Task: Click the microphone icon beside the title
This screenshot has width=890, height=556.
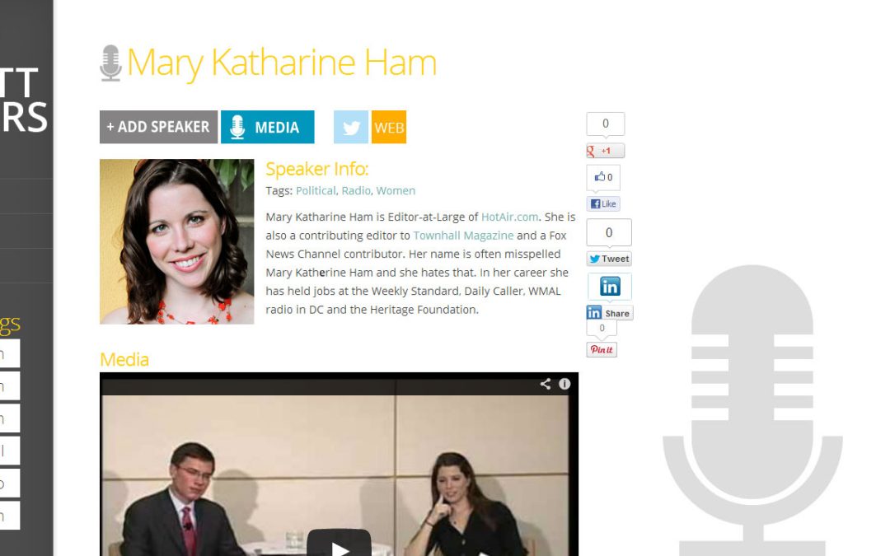Action: coord(110,63)
